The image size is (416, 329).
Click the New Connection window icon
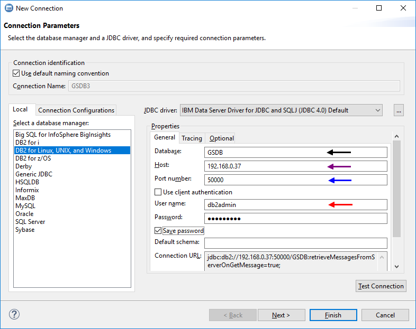tap(9, 8)
